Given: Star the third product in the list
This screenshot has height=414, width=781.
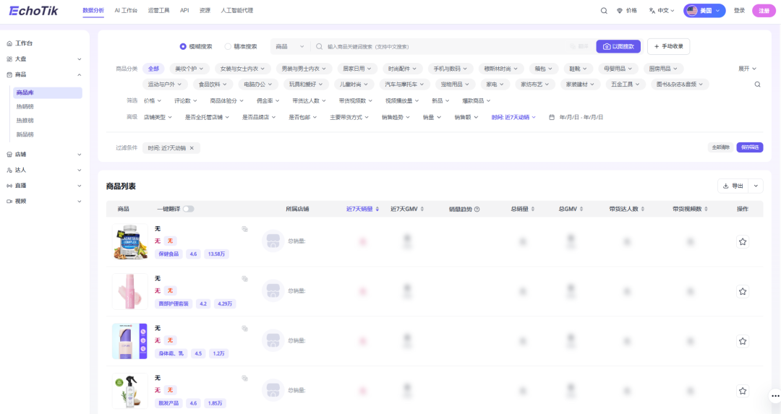Looking at the screenshot, I should (743, 341).
